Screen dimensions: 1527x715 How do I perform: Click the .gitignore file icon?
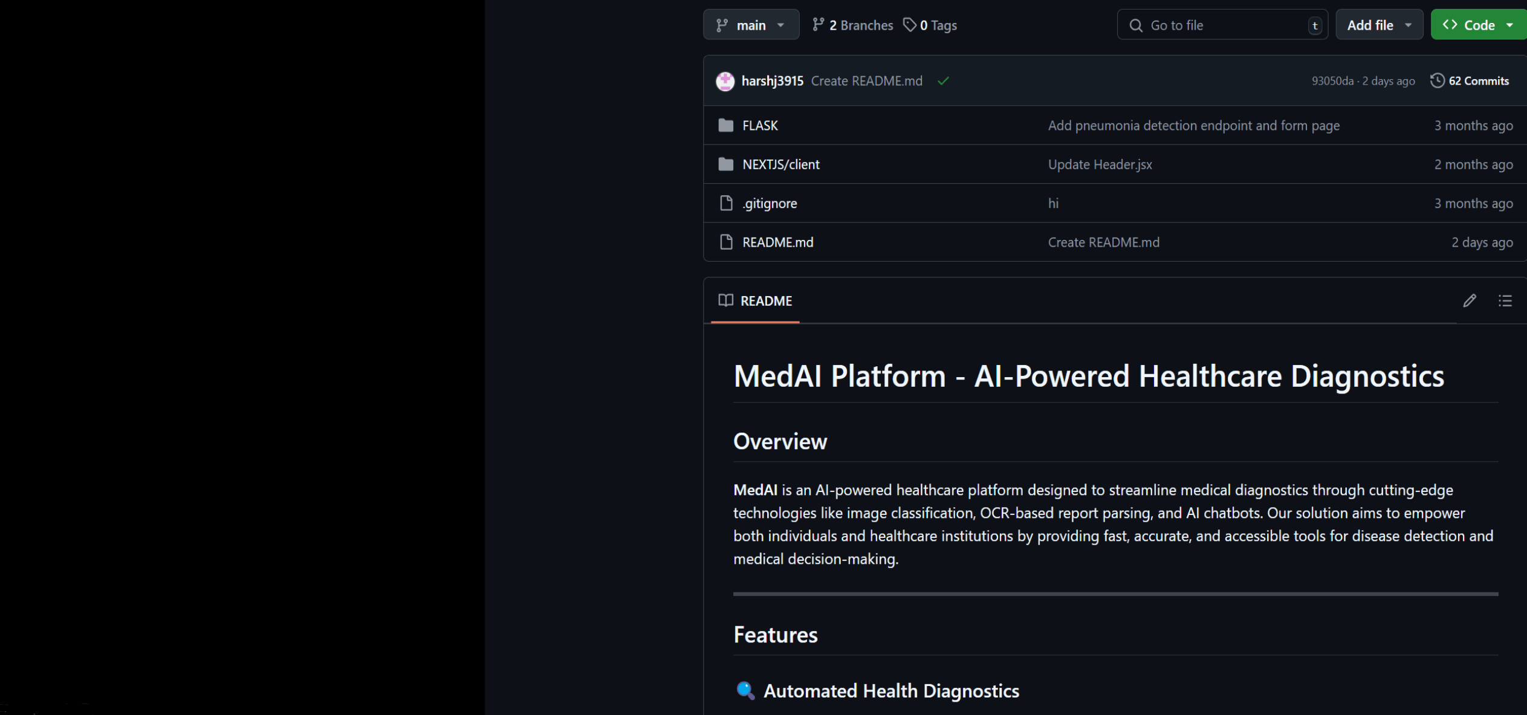click(x=726, y=203)
